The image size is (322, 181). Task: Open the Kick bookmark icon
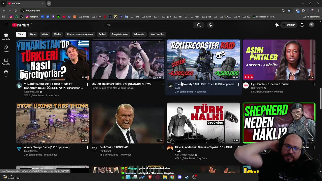click(x=58, y=17)
